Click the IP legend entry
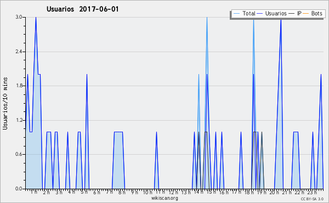This screenshot has width=329, height=203. (x=295, y=13)
